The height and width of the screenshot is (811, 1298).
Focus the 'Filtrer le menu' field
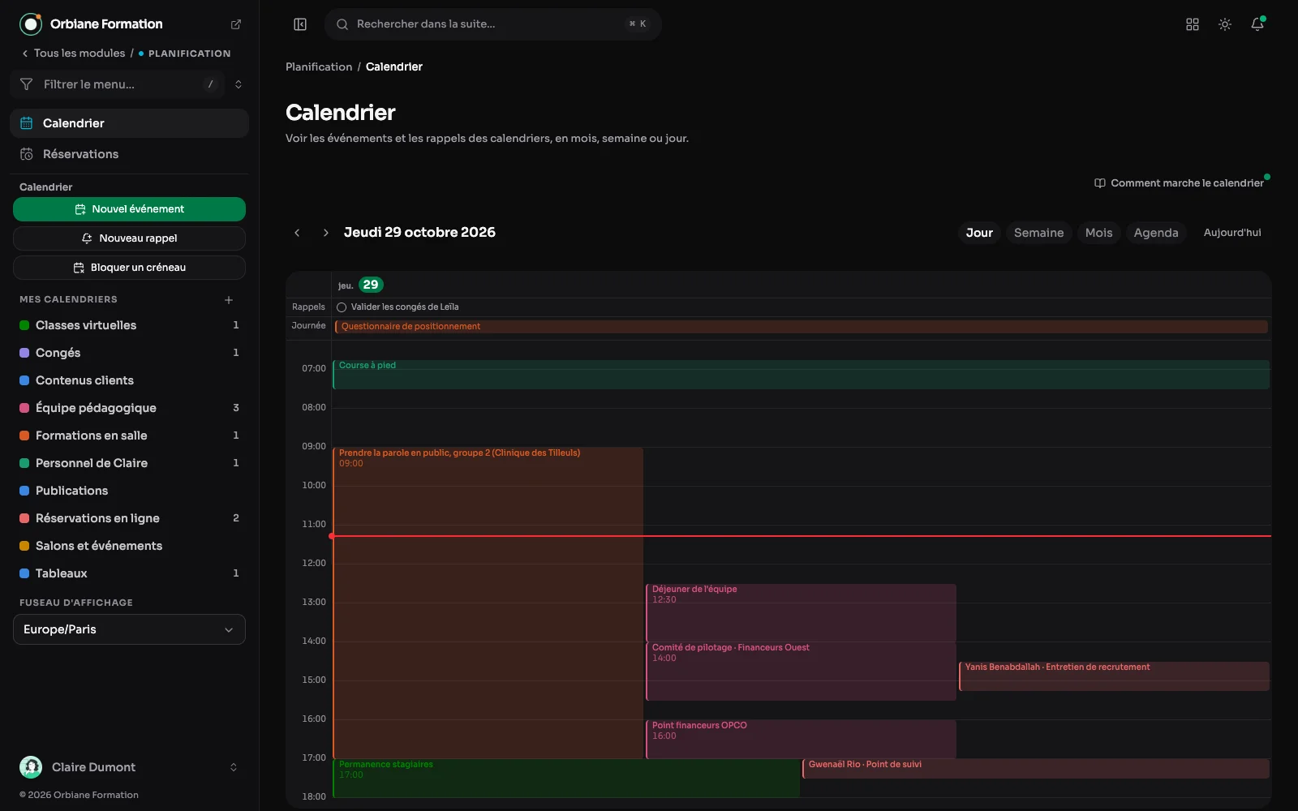(x=118, y=84)
